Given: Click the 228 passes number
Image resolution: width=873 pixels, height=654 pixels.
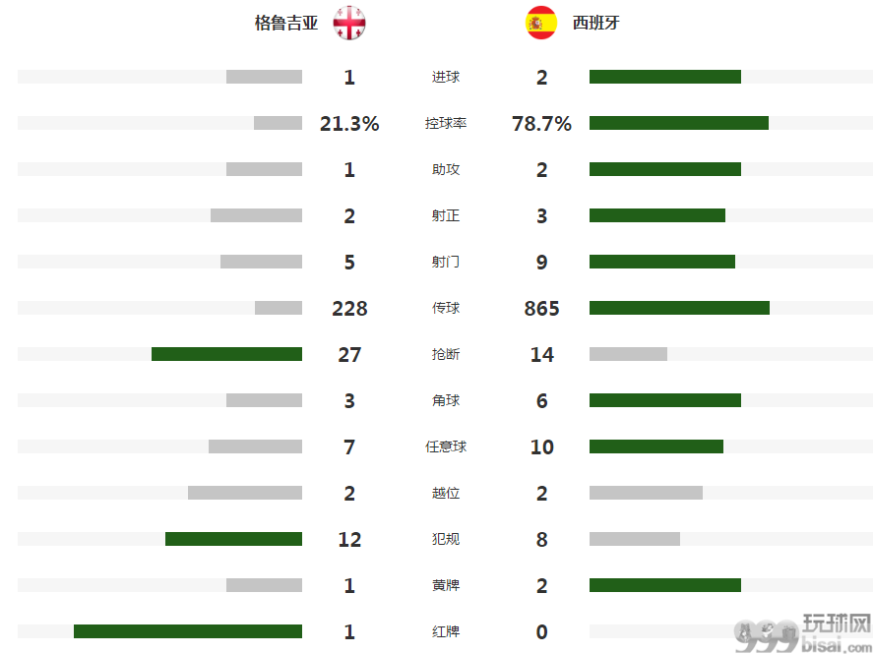Looking at the screenshot, I should 349,308.
